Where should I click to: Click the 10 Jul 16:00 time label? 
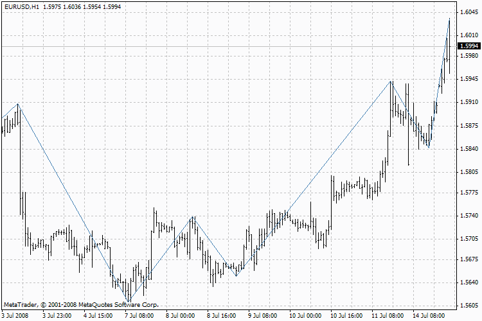[347, 315]
